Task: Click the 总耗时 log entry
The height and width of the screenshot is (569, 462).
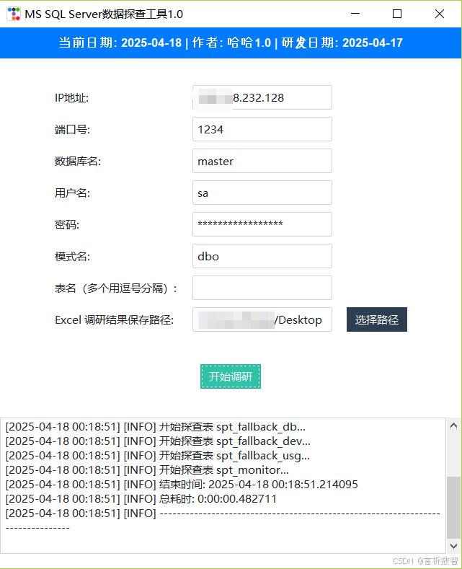Action: point(141,499)
